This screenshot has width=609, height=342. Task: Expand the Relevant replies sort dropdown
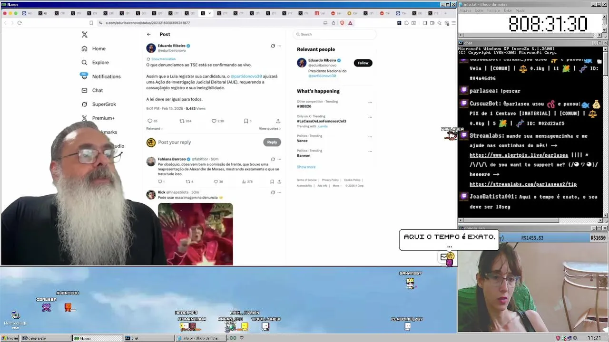154,129
